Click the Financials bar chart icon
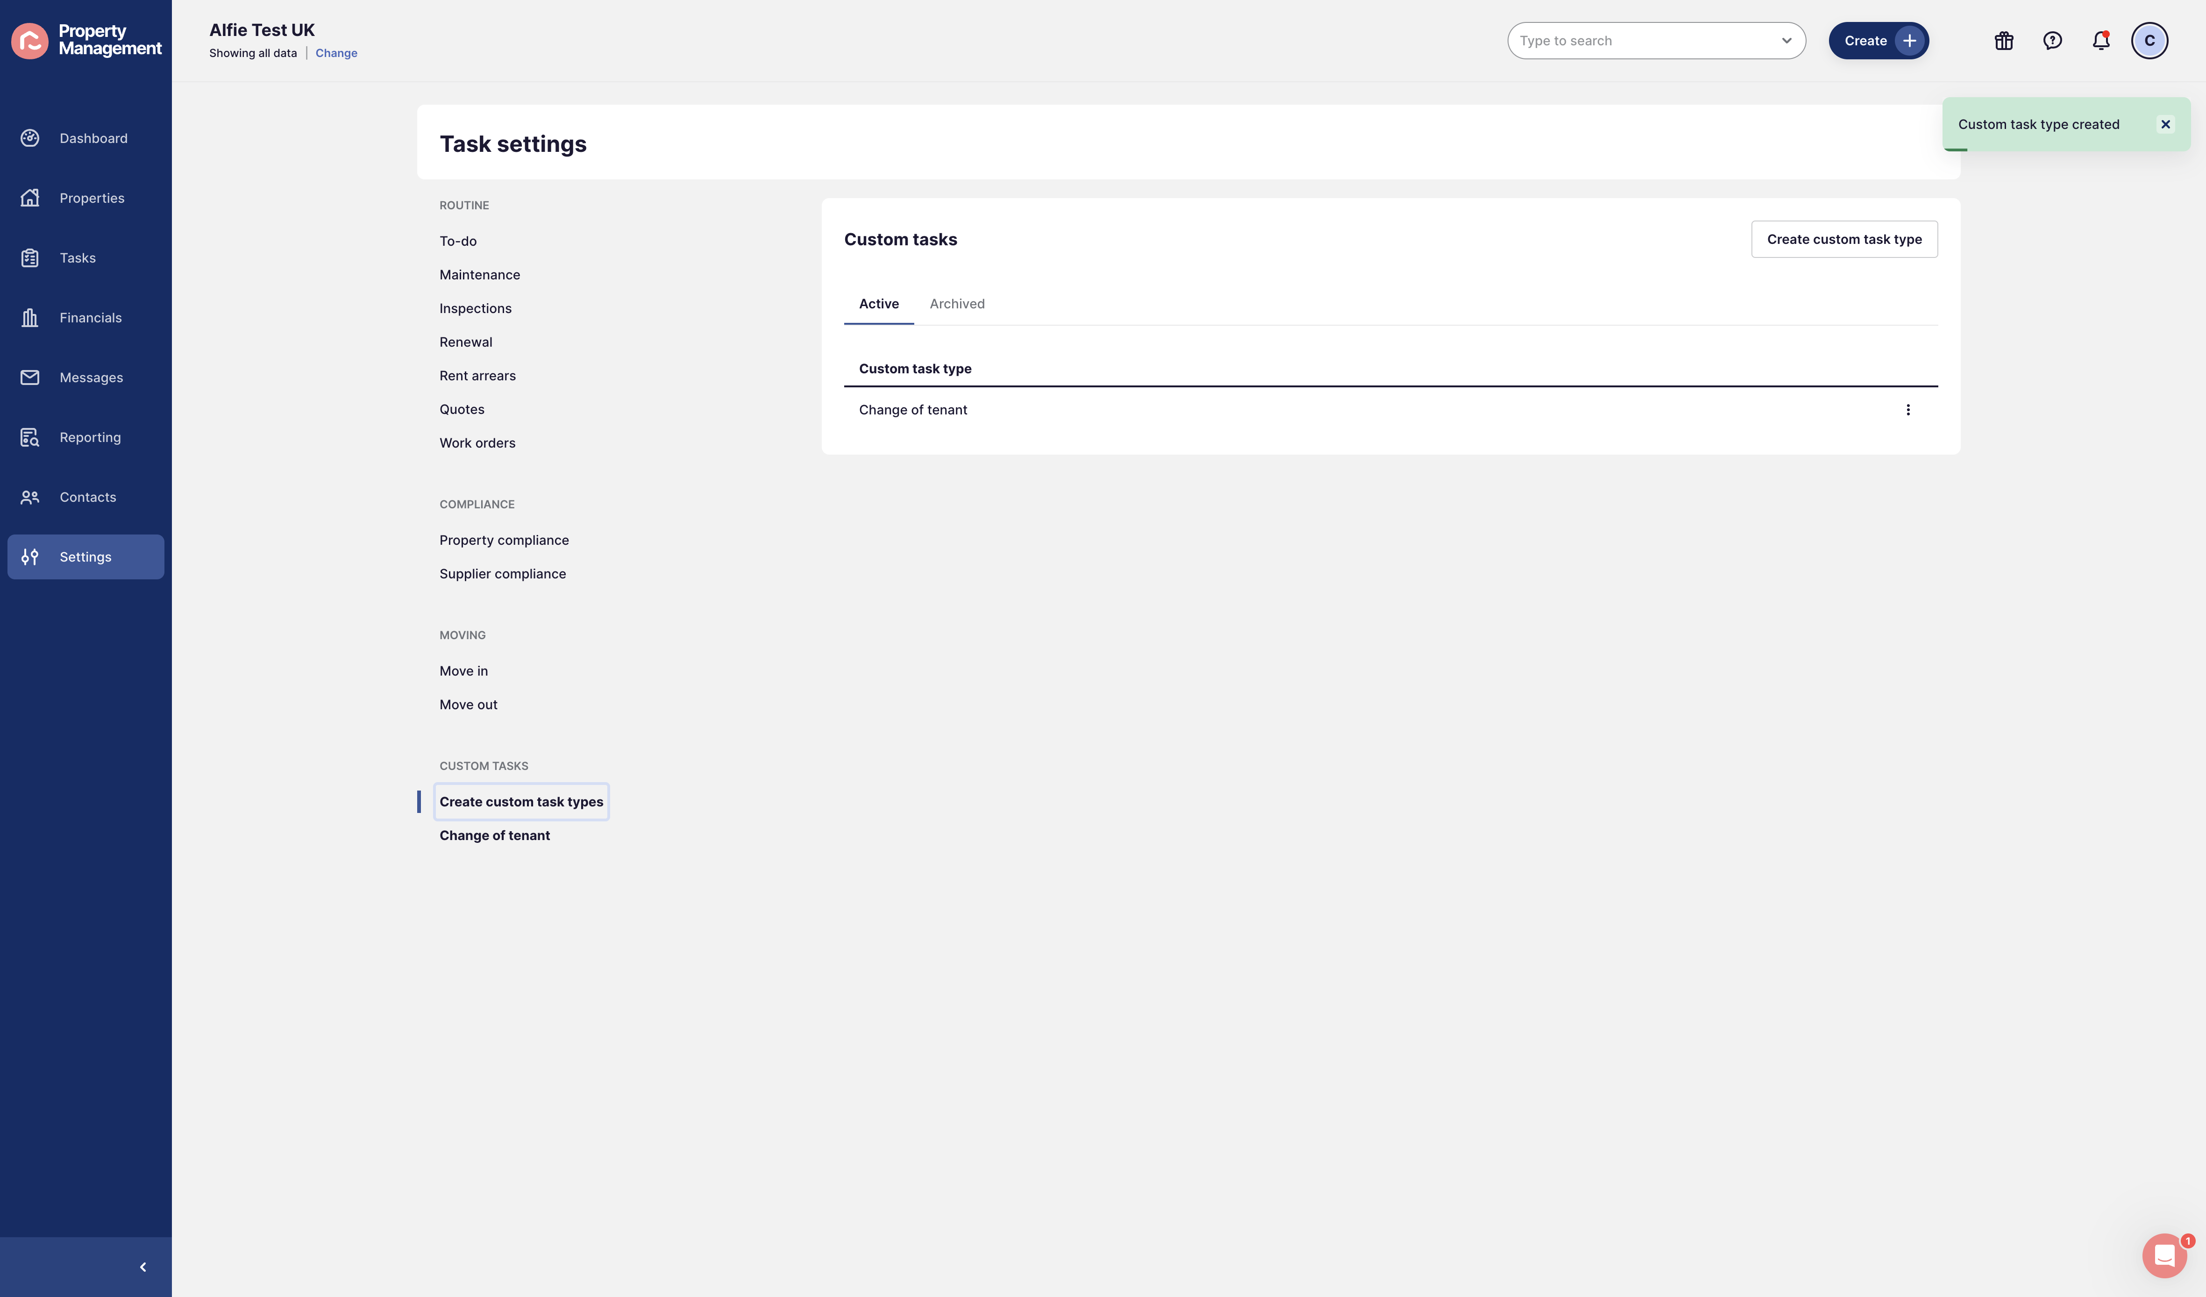Screen dimensions: 2206x1297 [x=30, y=318]
